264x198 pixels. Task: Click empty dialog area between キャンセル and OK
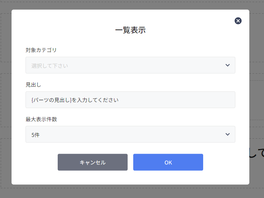(130, 162)
